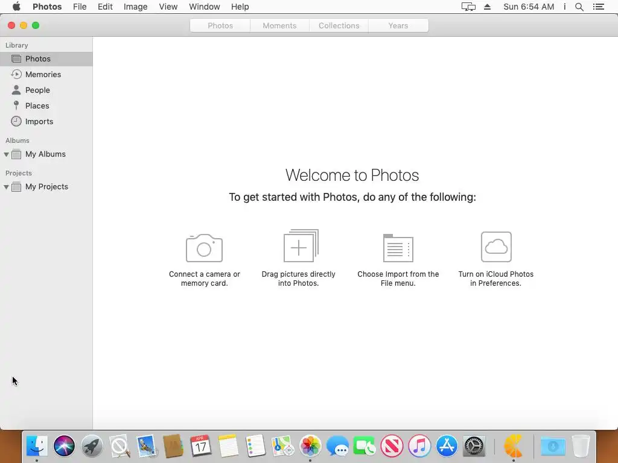Click the camera icon for connecting a camera
This screenshot has height=463, width=618.
coord(204,248)
